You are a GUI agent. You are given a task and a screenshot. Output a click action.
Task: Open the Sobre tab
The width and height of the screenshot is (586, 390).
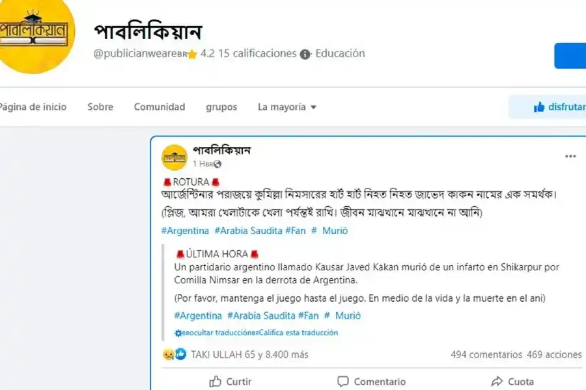point(100,107)
